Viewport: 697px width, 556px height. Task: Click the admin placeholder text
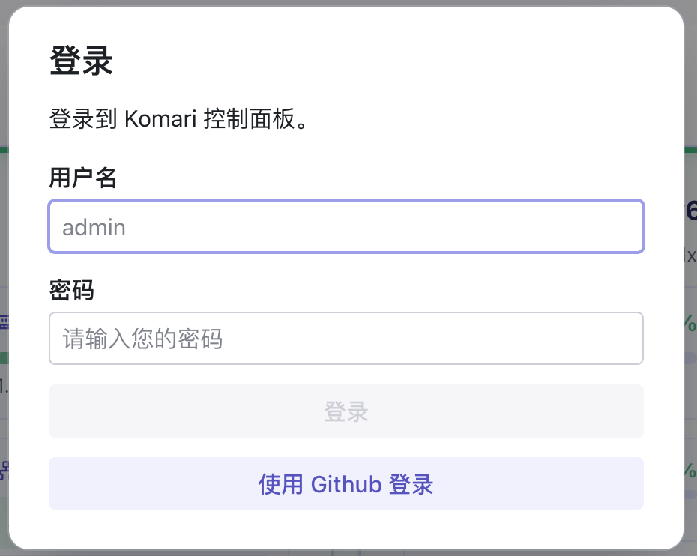tap(94, 227)
